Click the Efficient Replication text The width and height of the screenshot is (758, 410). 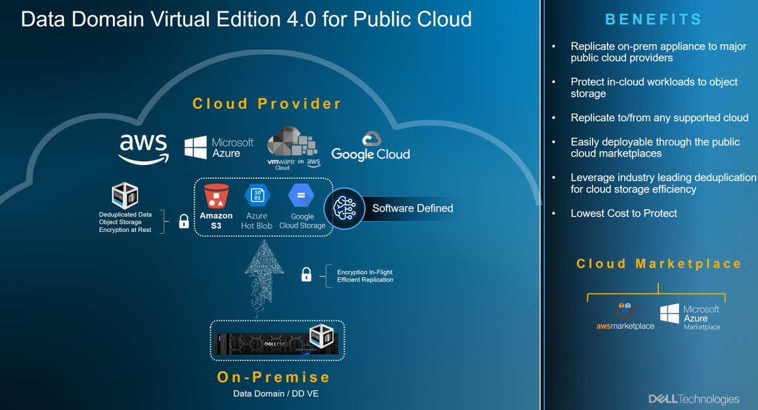point(365,280)
